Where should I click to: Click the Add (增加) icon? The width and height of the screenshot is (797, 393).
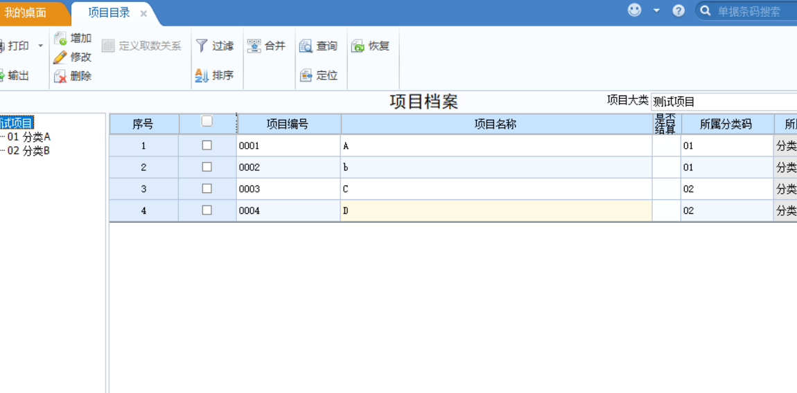point(60,38)
